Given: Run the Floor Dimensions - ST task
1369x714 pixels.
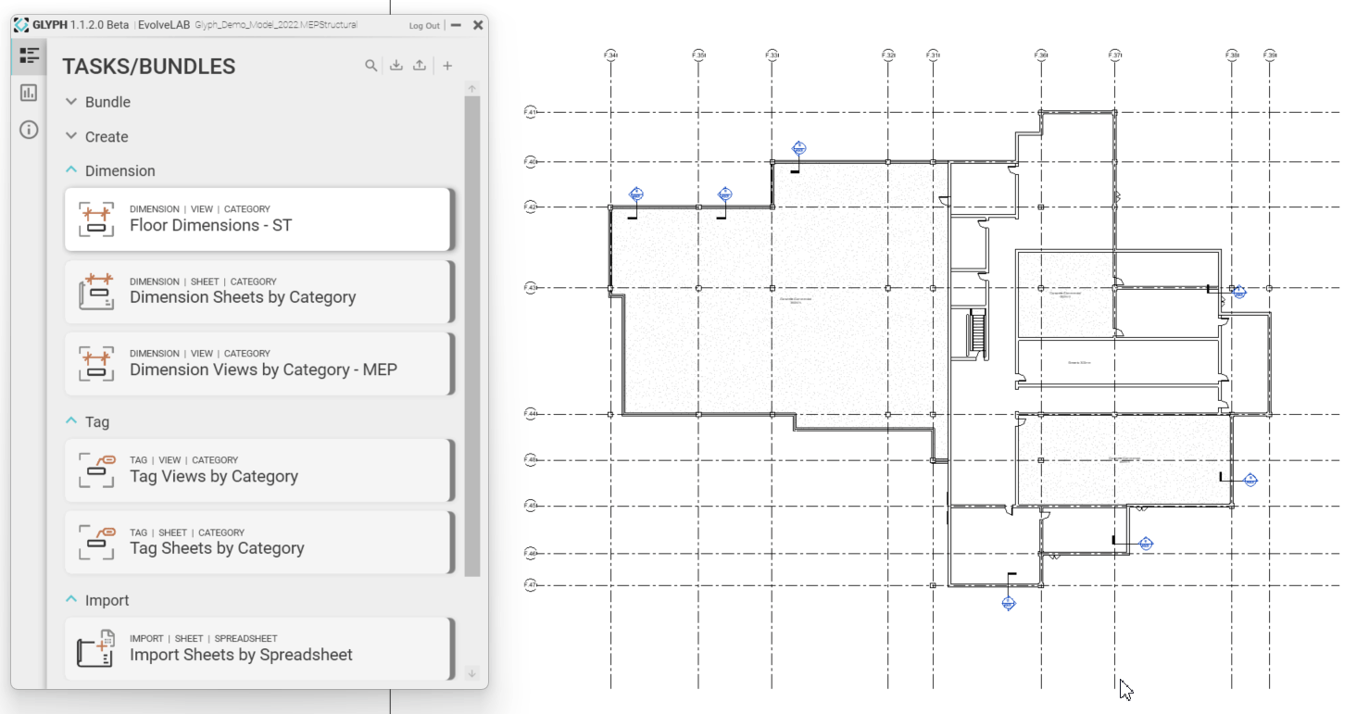Looking at the screenshot, I should click(x=259, y=219).
